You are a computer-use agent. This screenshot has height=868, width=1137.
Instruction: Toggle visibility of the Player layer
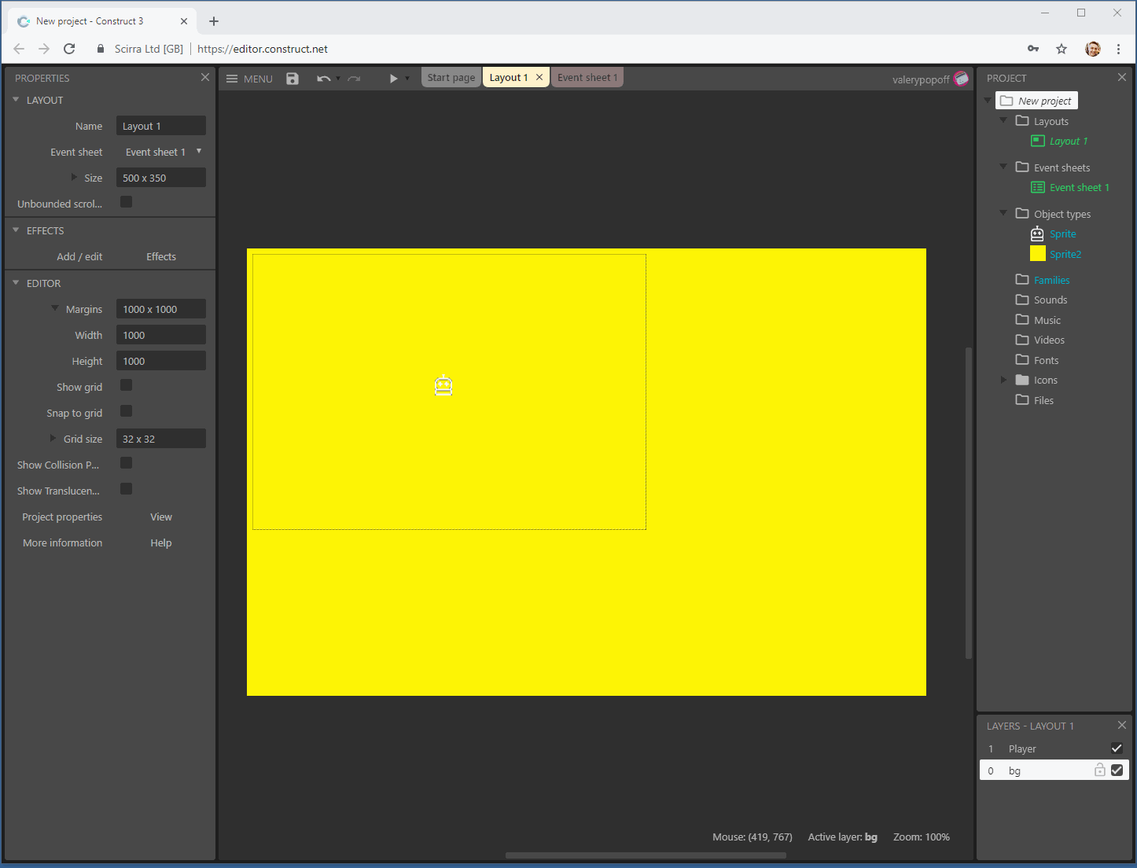point(1117,748)
